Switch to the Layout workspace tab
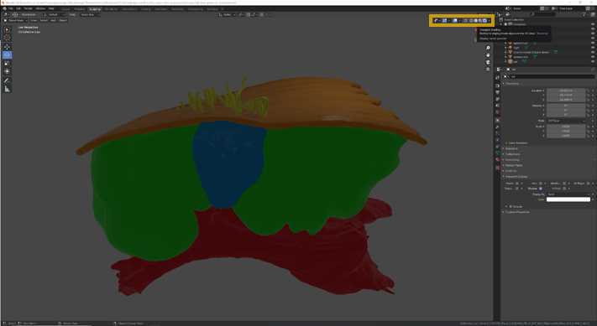Screen dimensions: 597x326 coord(65,8)
